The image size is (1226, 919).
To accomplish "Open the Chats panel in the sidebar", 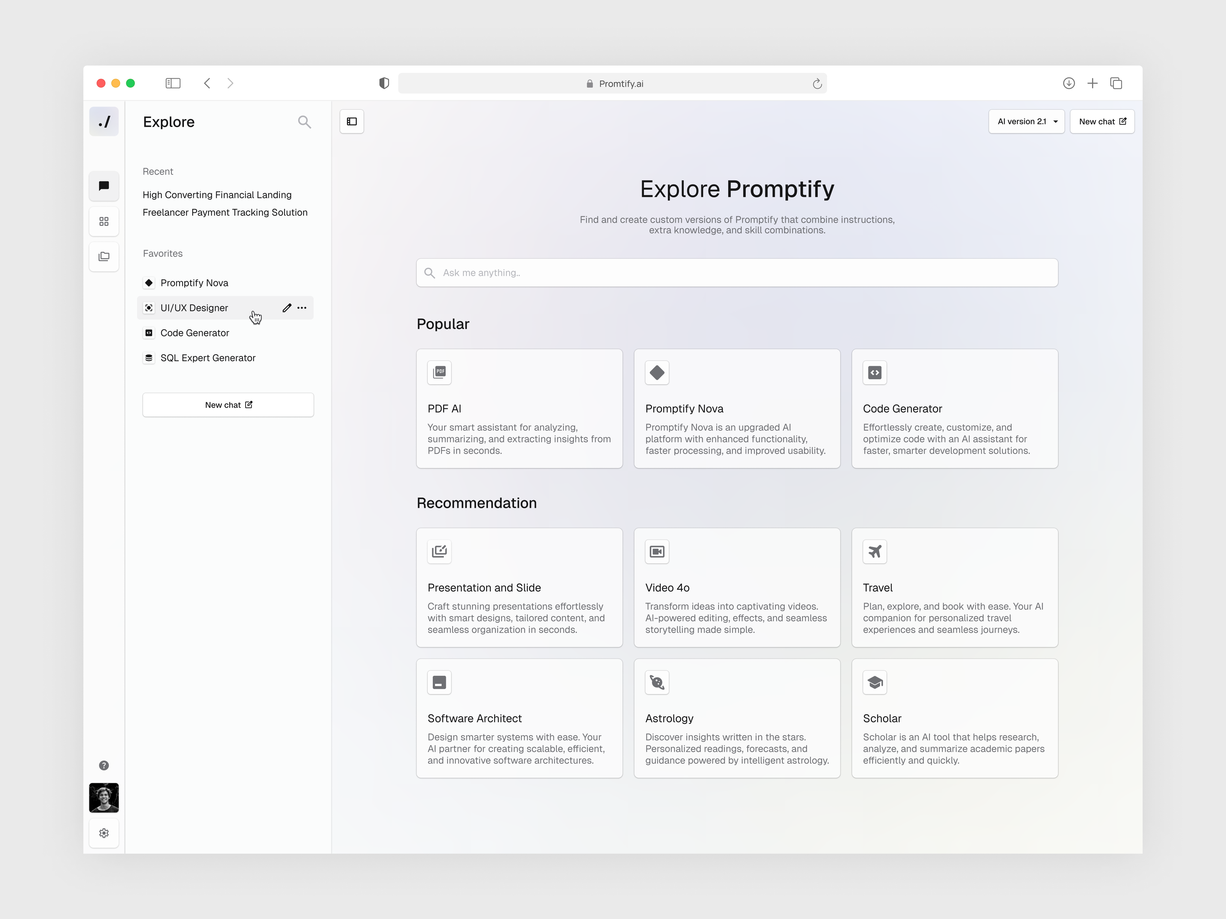I will 104,186.
